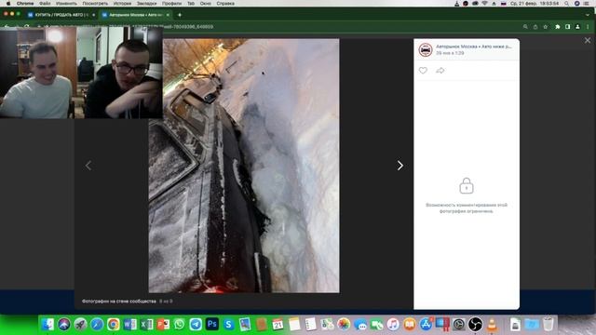
Task: Open WhatsApp from the Dock
Action: 179,325
